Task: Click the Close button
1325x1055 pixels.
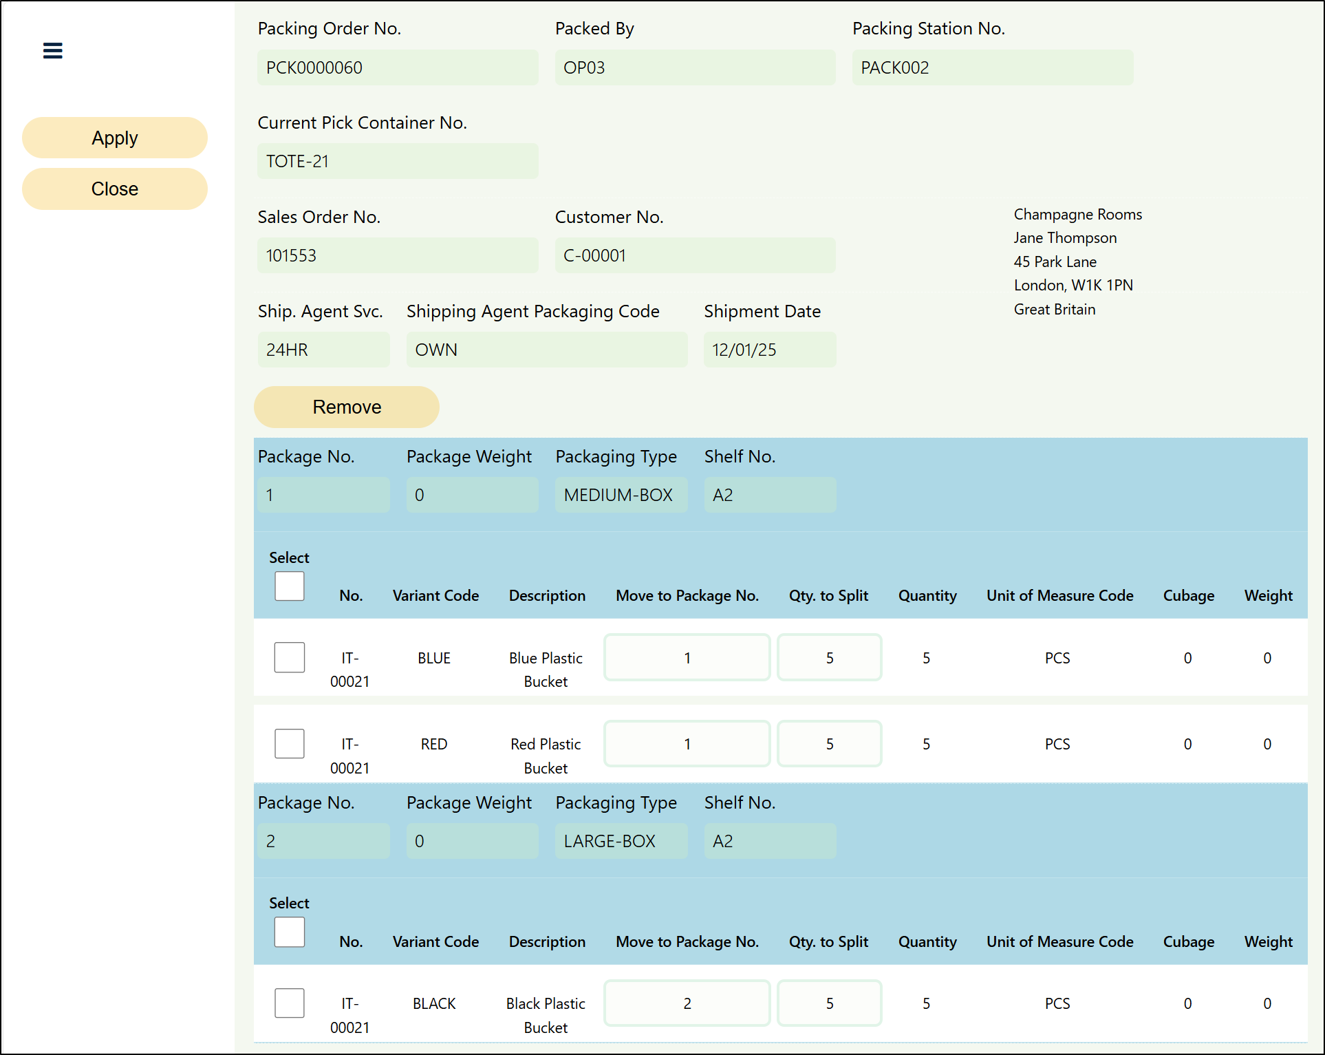Action: (115, 189)
